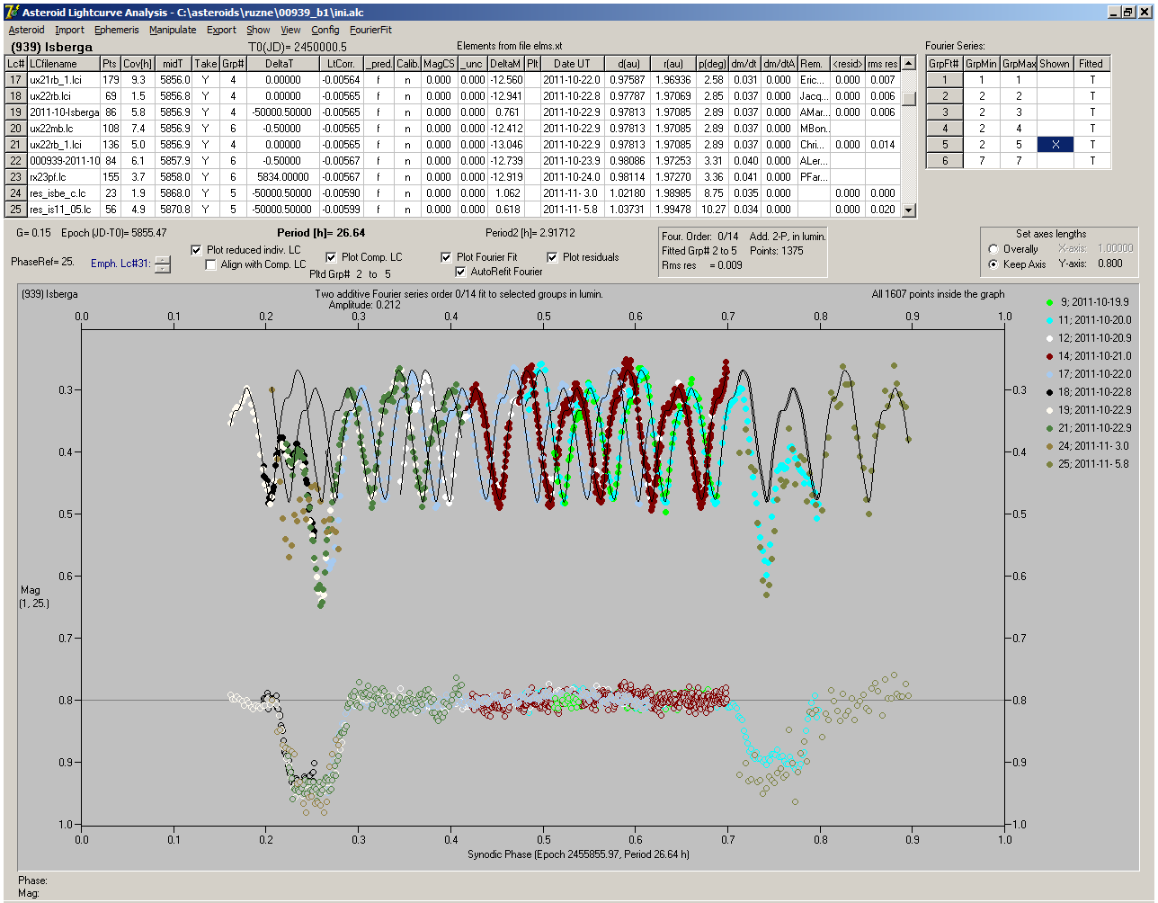The width and height of the screenshot is (1158, 903).
Task: Click the rms res column header
Action: pos(883,64)
